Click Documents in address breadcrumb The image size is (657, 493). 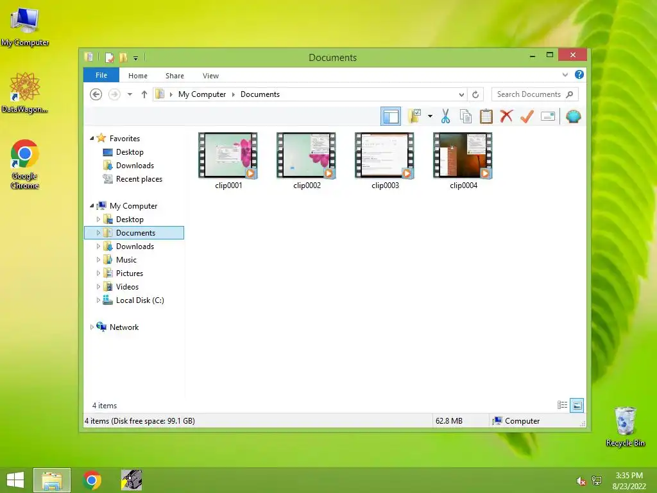coord(260,94)
